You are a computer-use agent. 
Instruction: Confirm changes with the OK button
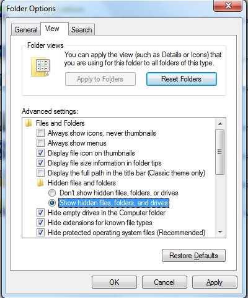[114, 282]
